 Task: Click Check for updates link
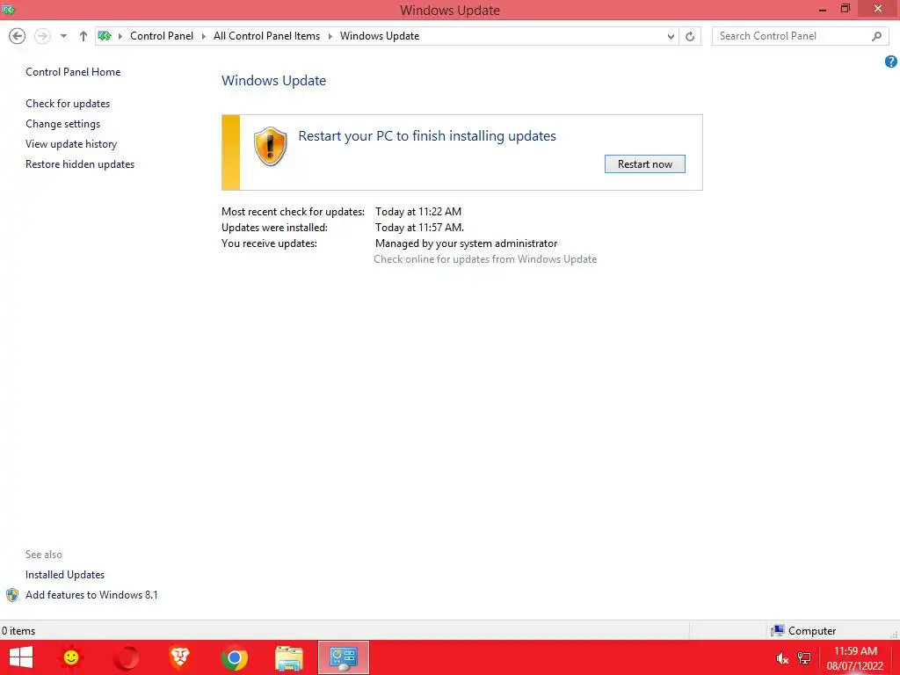pos(68,104)
